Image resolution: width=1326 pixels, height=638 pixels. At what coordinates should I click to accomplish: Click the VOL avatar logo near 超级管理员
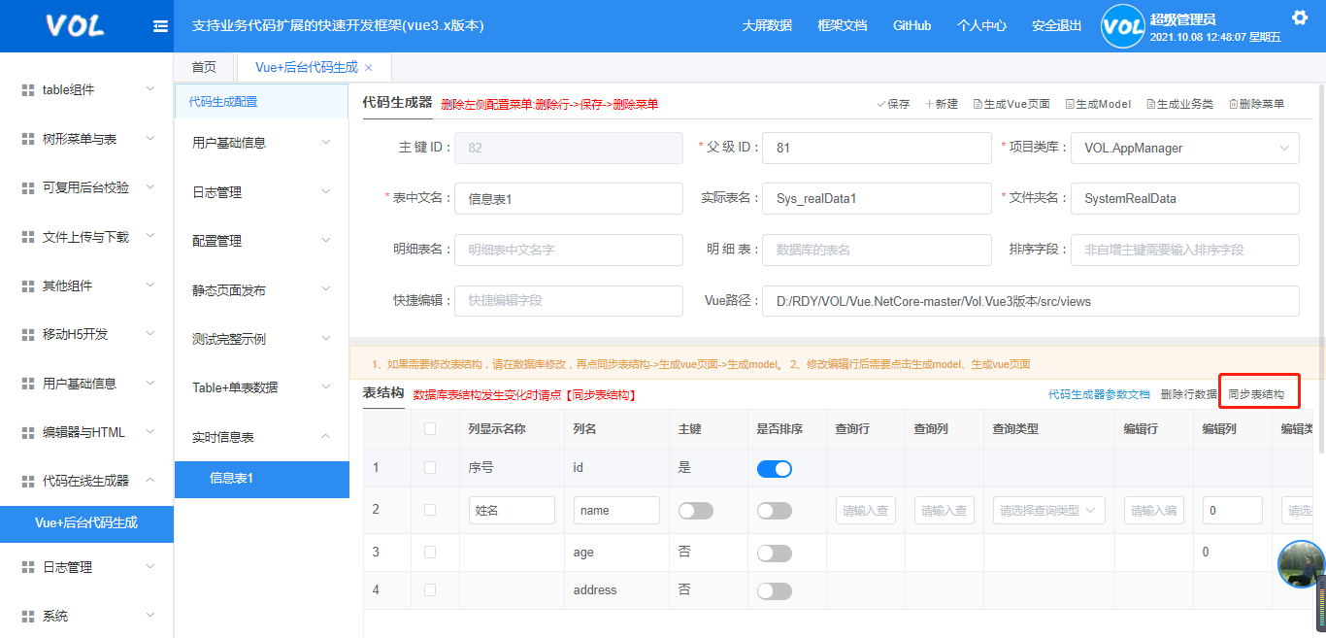pos(1122,26)
